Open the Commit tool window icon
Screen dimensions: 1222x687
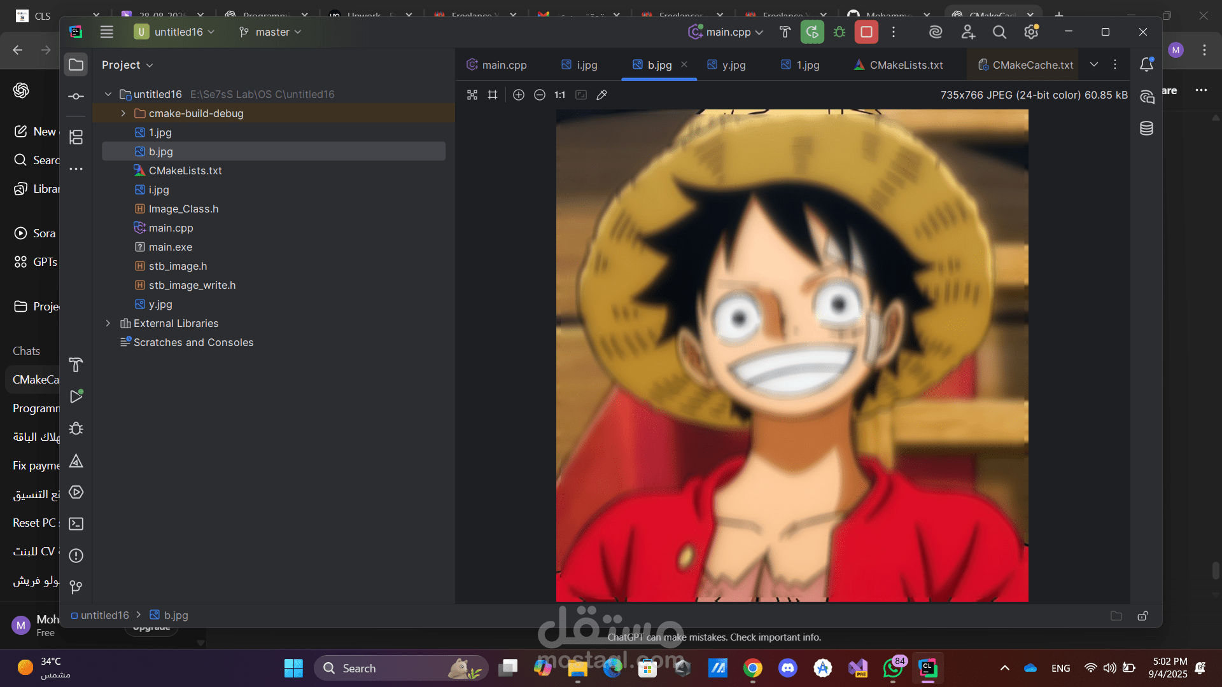coord(76,96)
